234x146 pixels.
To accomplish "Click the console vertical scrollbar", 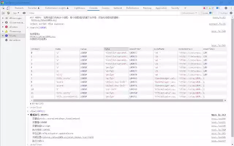I will tap(233, 77).
